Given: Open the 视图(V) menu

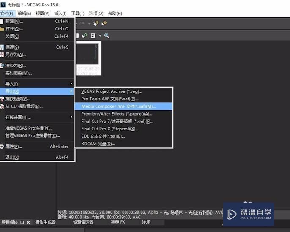Looking at the screenshot, I should click(43, 13).
